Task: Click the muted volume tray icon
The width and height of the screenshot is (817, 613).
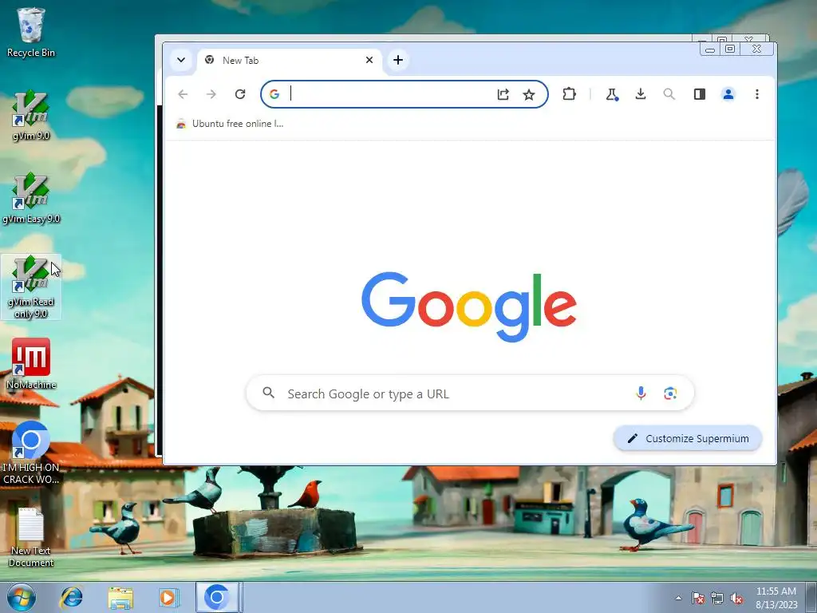Action: (736, 598)
